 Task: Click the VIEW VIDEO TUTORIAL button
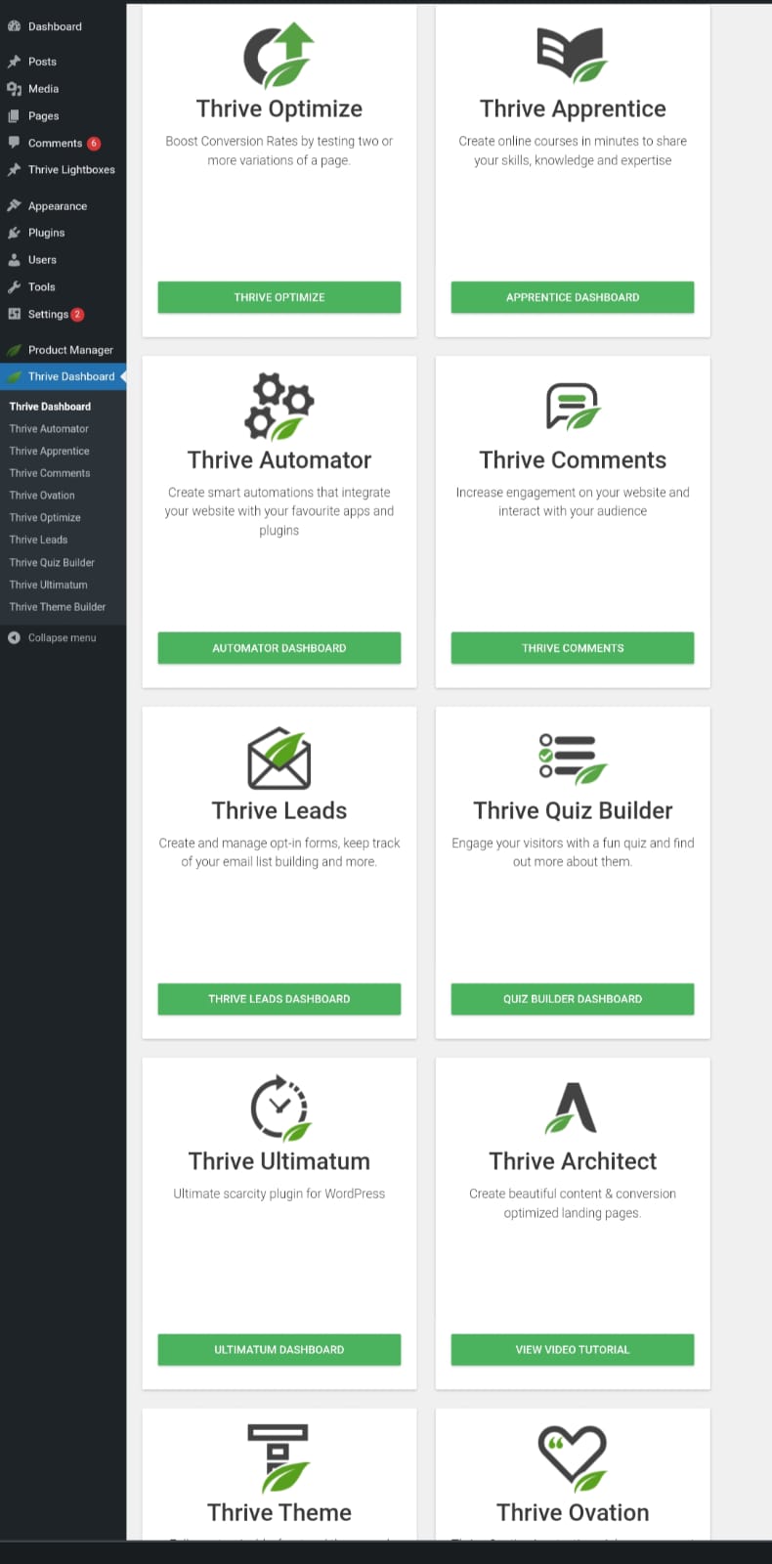tap(573, 1350)
